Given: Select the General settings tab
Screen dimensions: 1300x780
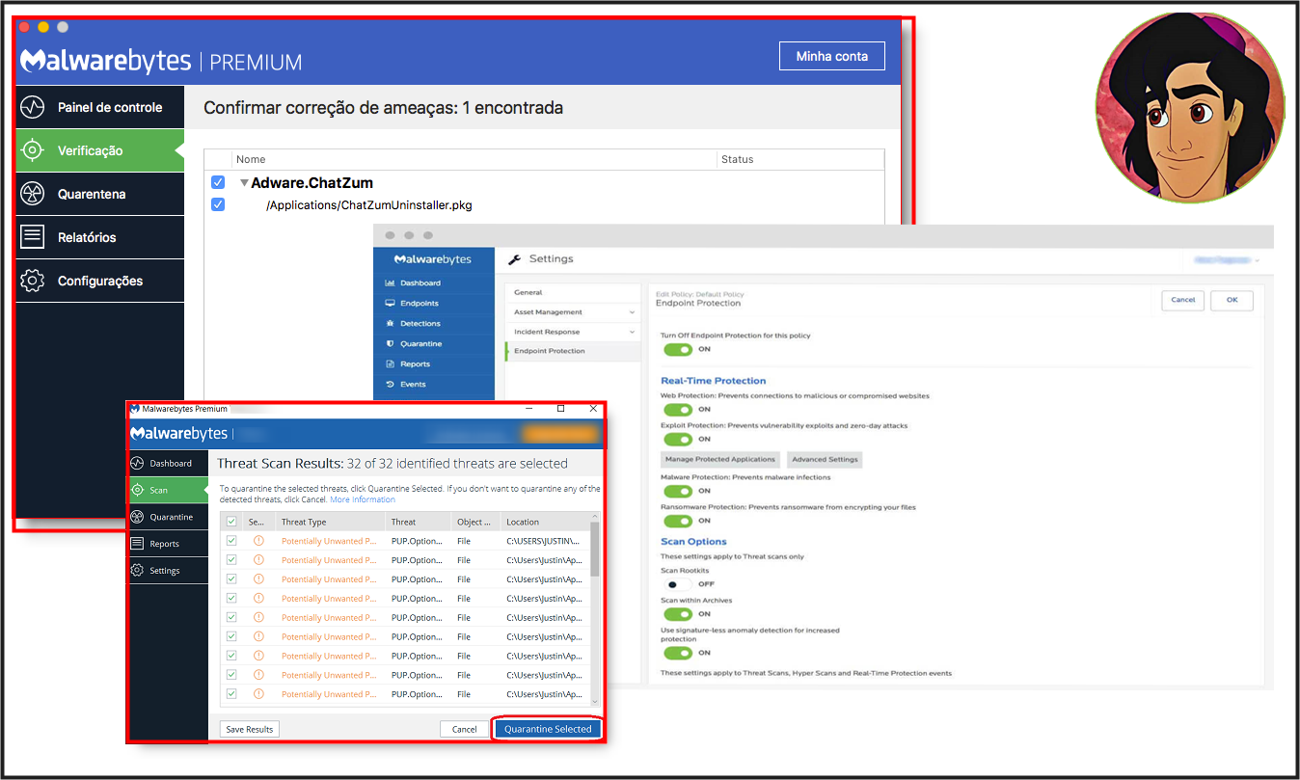Looking at the screenshot, I should [573, 292].
